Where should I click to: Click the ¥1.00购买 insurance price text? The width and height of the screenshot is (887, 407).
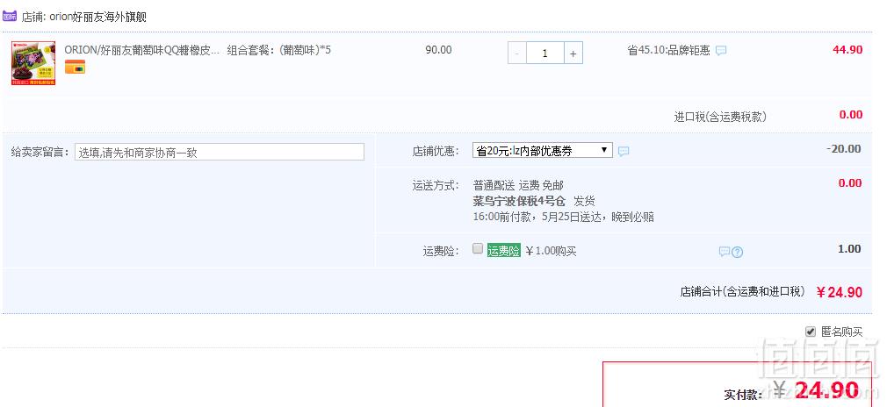coord(551,251)
